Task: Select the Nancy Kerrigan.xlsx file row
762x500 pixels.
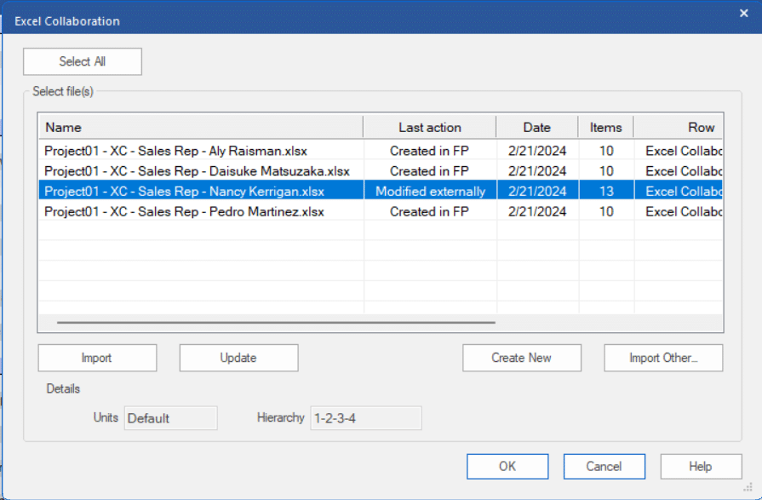Action: click(x=381, y=191)
